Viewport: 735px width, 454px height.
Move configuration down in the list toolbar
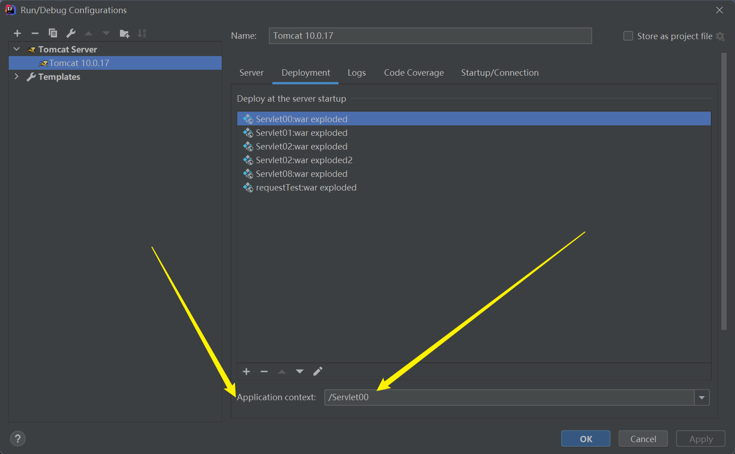(x=106, y=33)
